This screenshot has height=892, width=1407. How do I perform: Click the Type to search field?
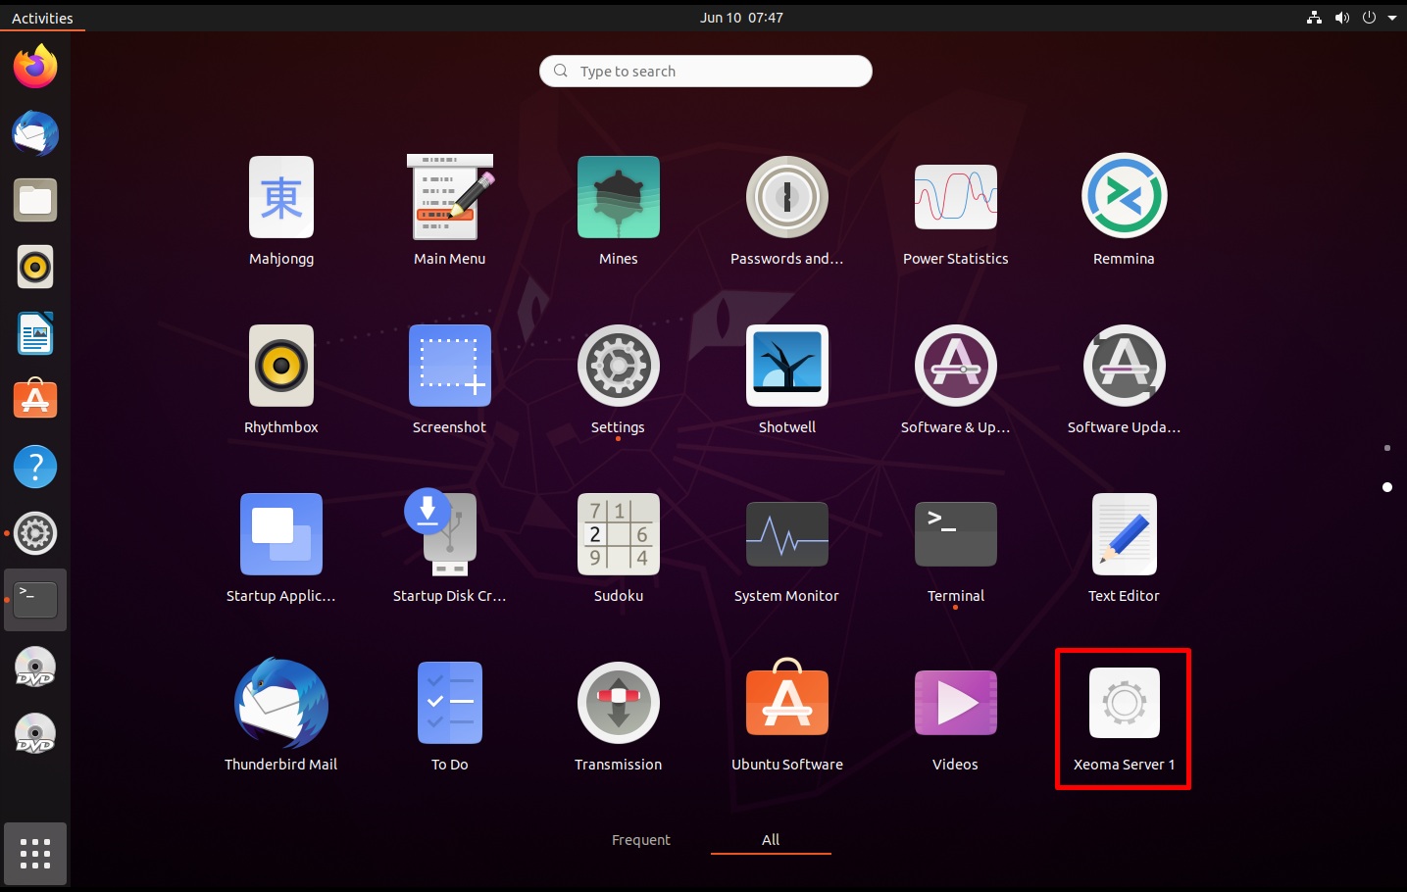pos(706,72)
